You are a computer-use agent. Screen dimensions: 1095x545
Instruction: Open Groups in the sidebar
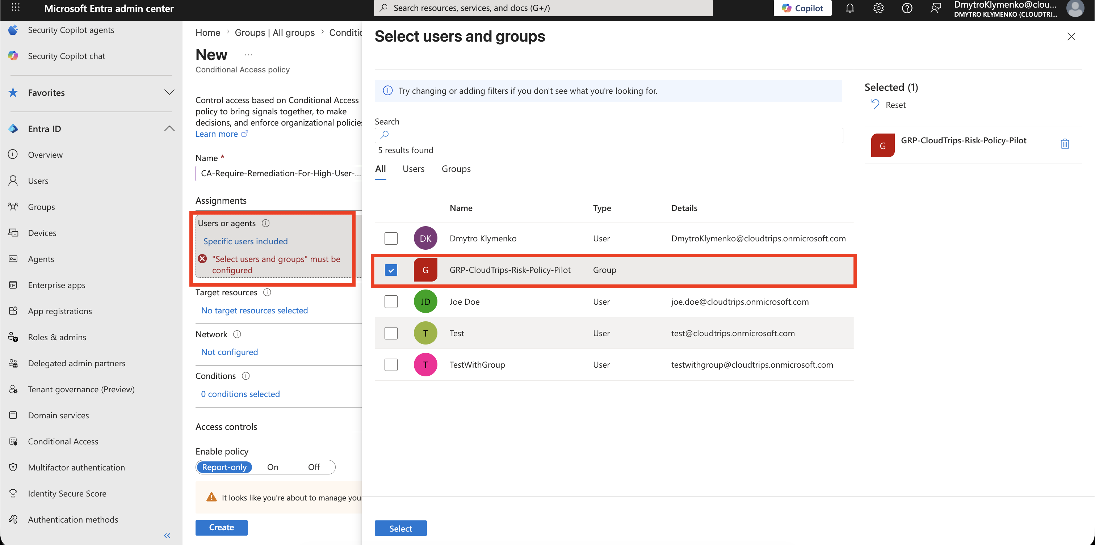(x=41, y=207)
